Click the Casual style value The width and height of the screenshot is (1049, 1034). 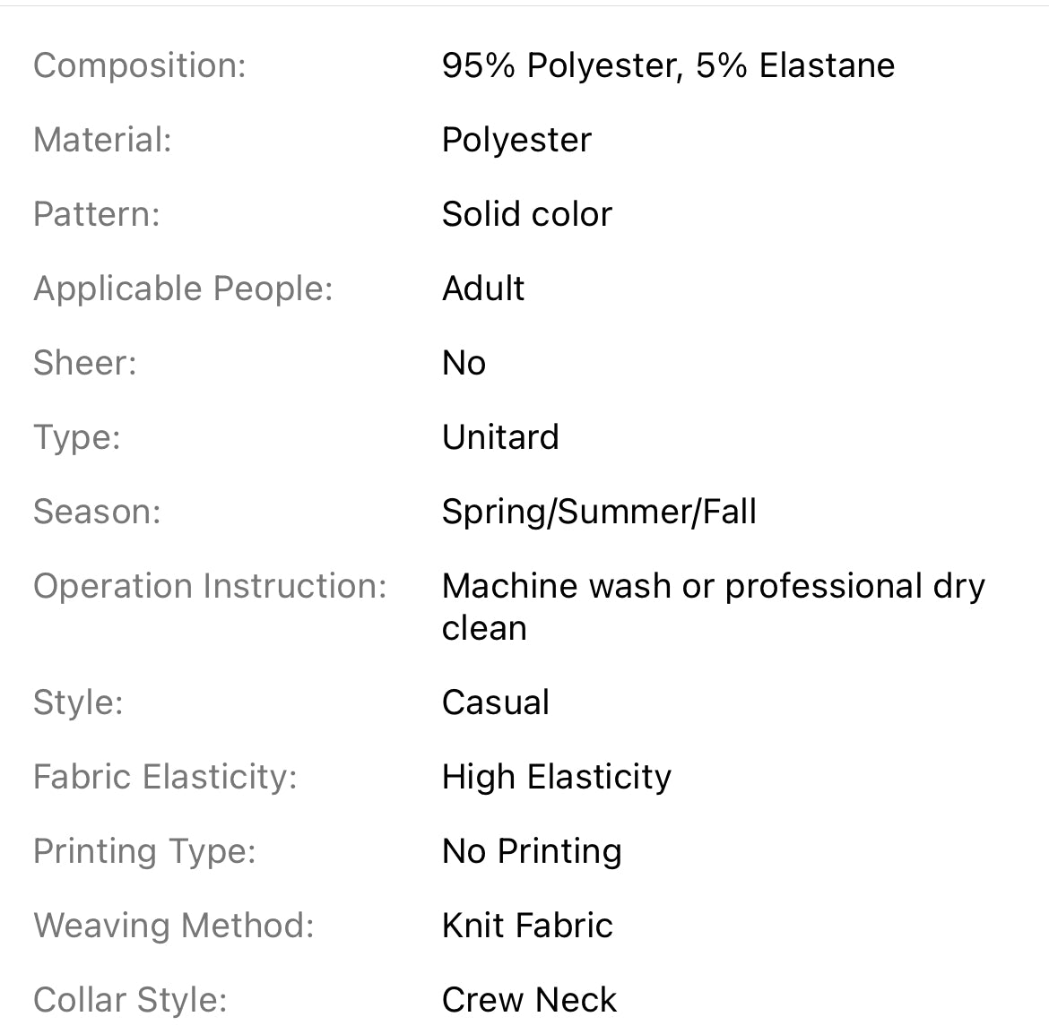495,702
